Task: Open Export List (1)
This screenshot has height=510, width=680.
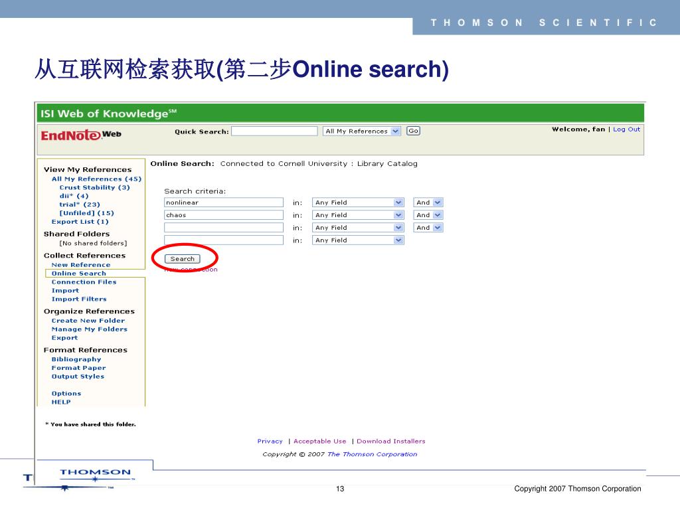Action: pos(80,222)
